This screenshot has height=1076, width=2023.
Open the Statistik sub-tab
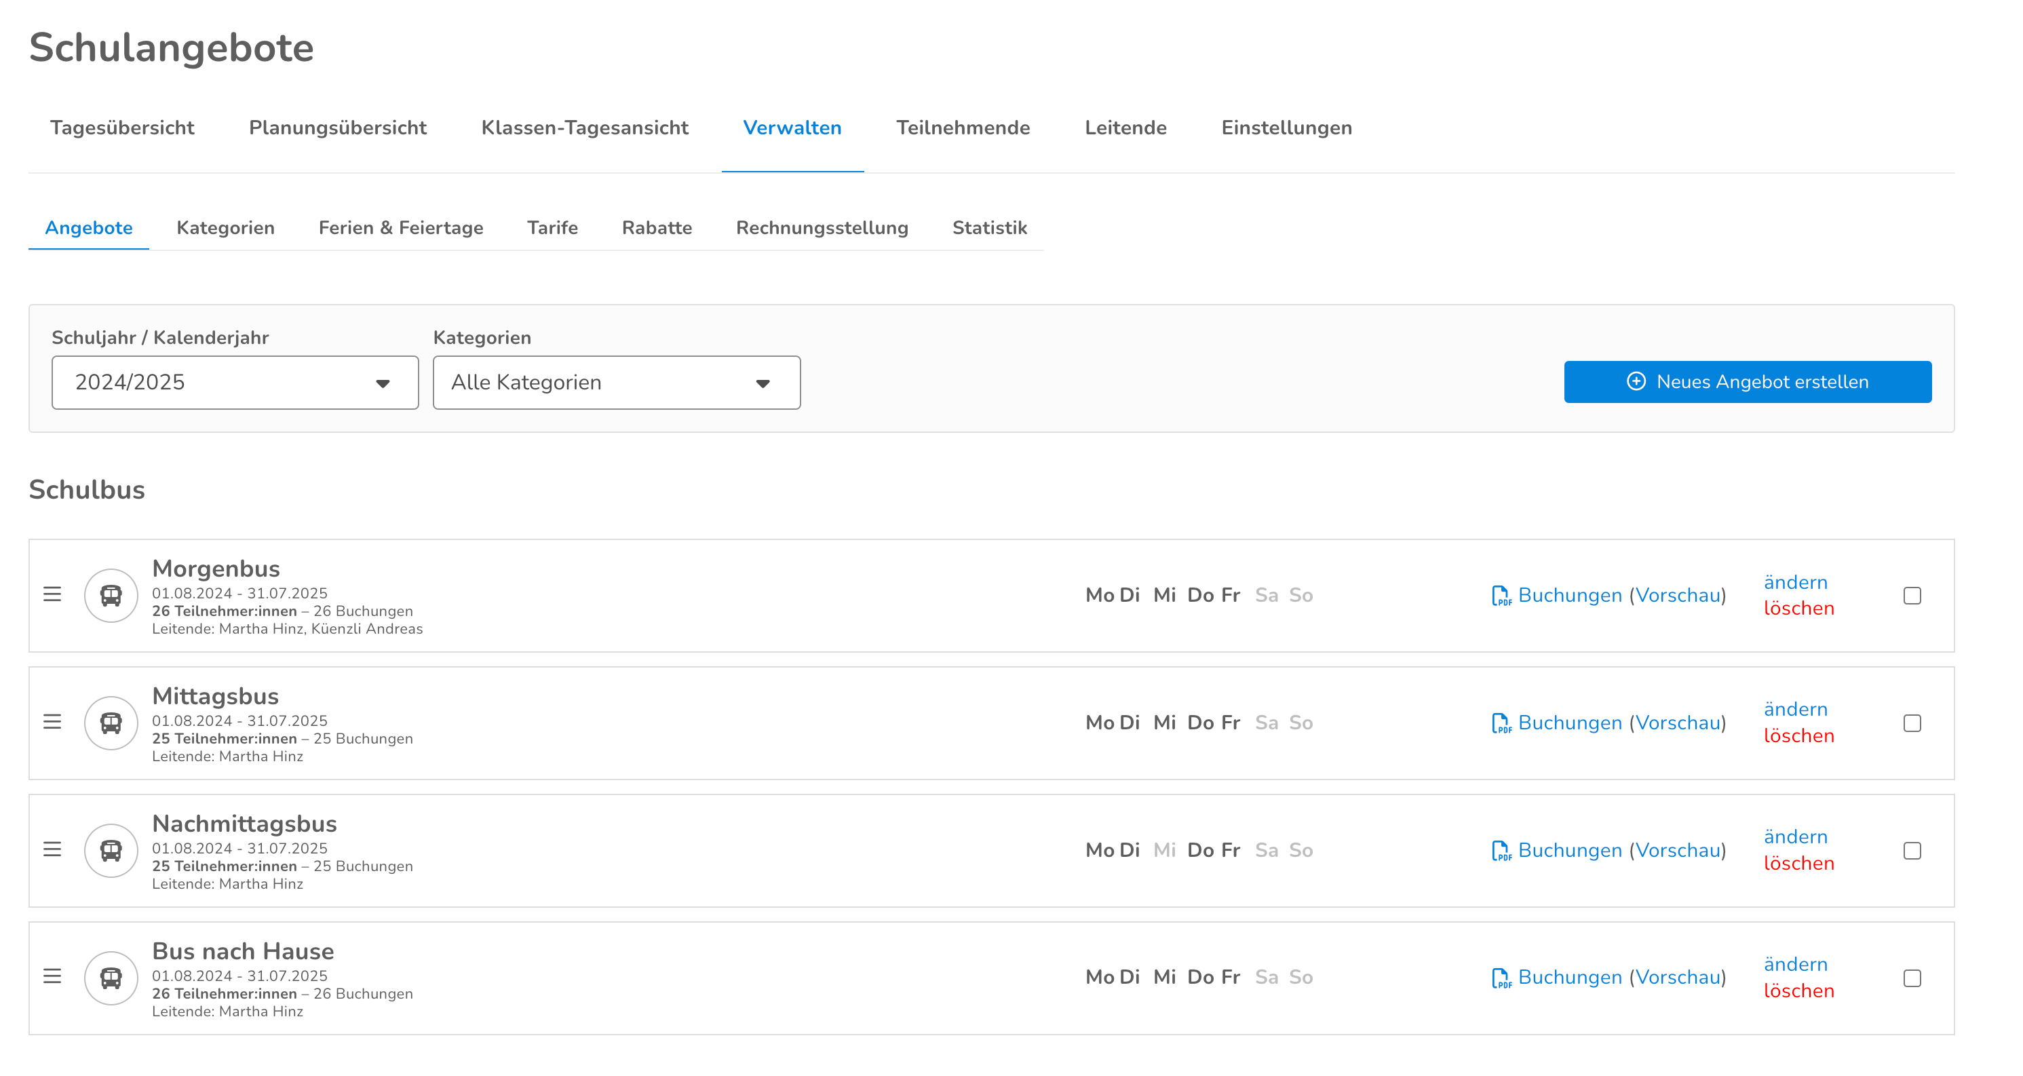988,228
